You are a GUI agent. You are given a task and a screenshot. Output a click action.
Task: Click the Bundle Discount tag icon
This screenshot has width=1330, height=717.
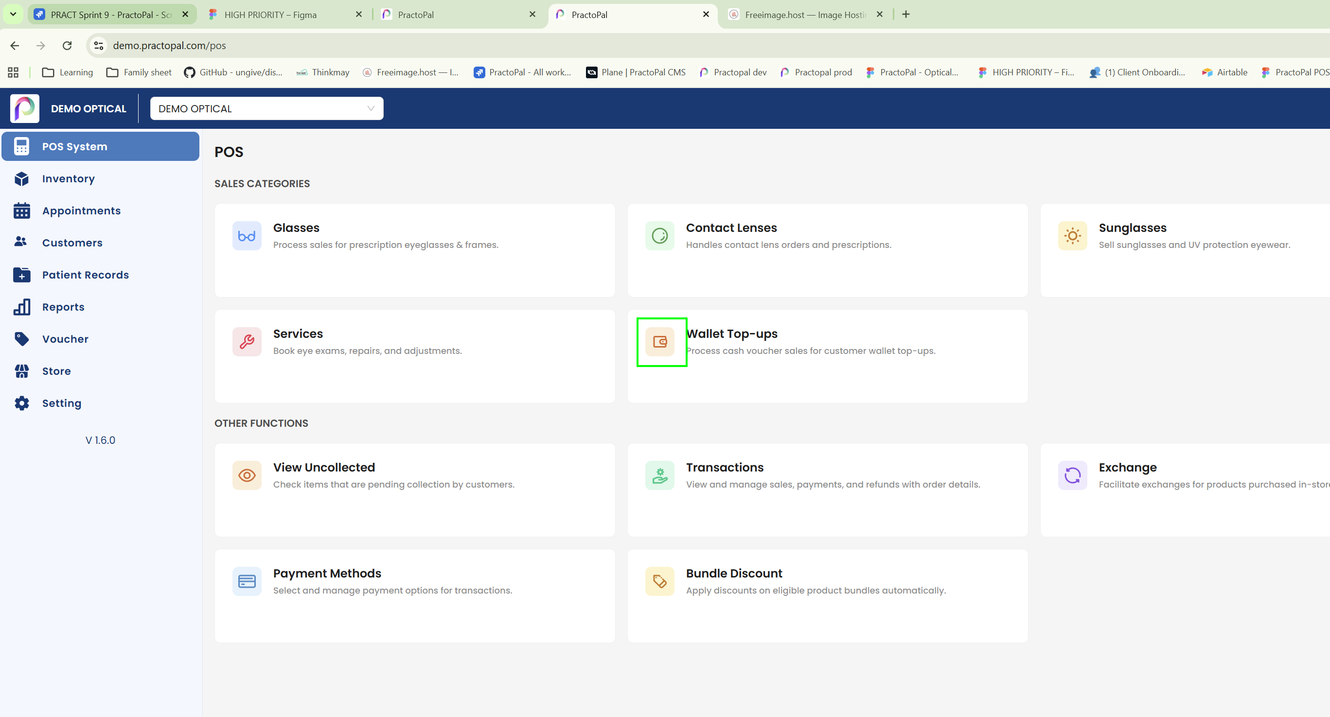pos(659,581)
